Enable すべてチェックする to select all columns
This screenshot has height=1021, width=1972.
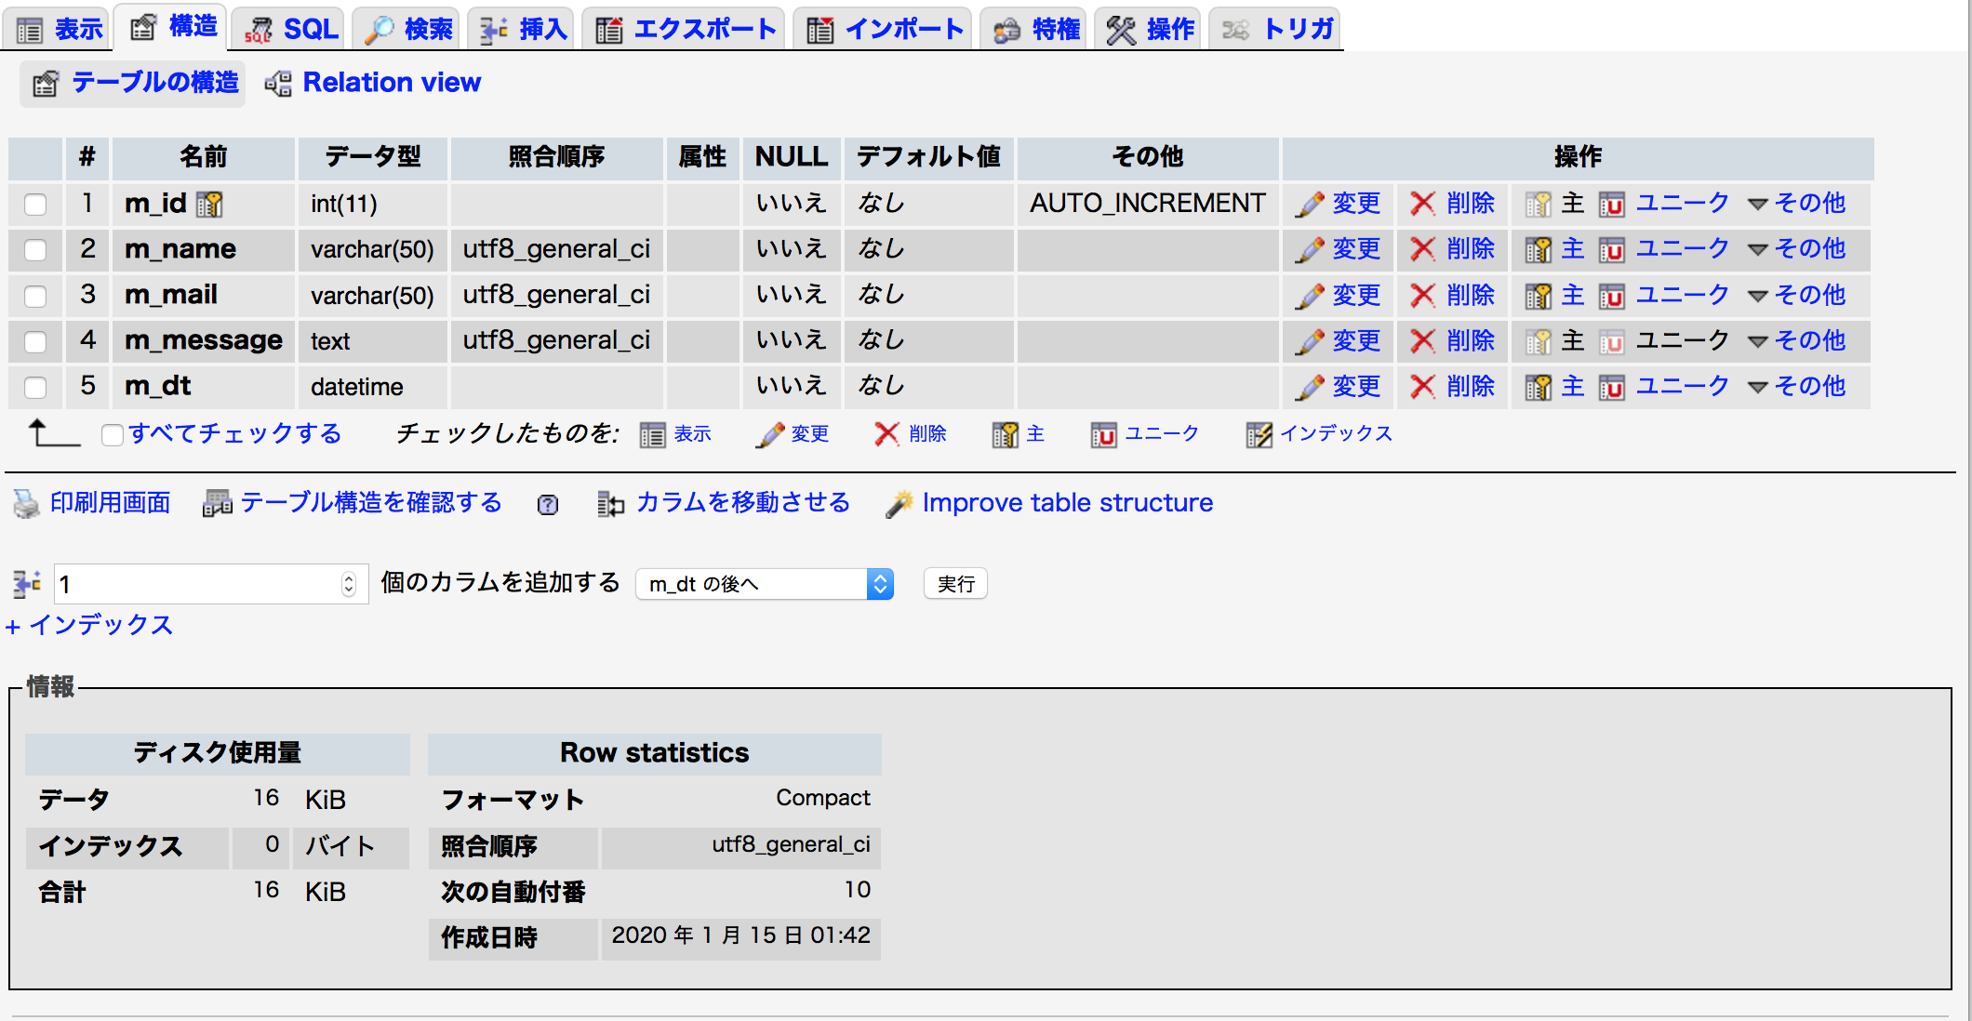tap(113, 433)
